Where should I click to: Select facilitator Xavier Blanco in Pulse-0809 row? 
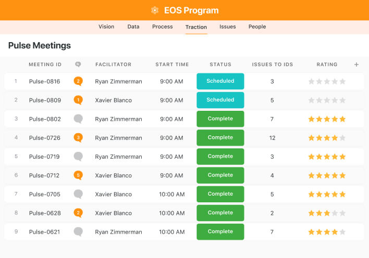[x=113, y=100]
